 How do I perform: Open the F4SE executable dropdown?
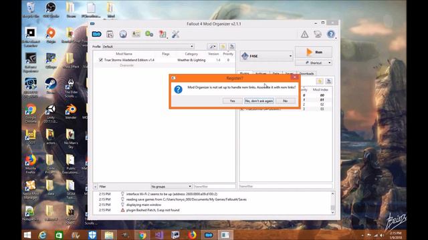tap(267, 56)
